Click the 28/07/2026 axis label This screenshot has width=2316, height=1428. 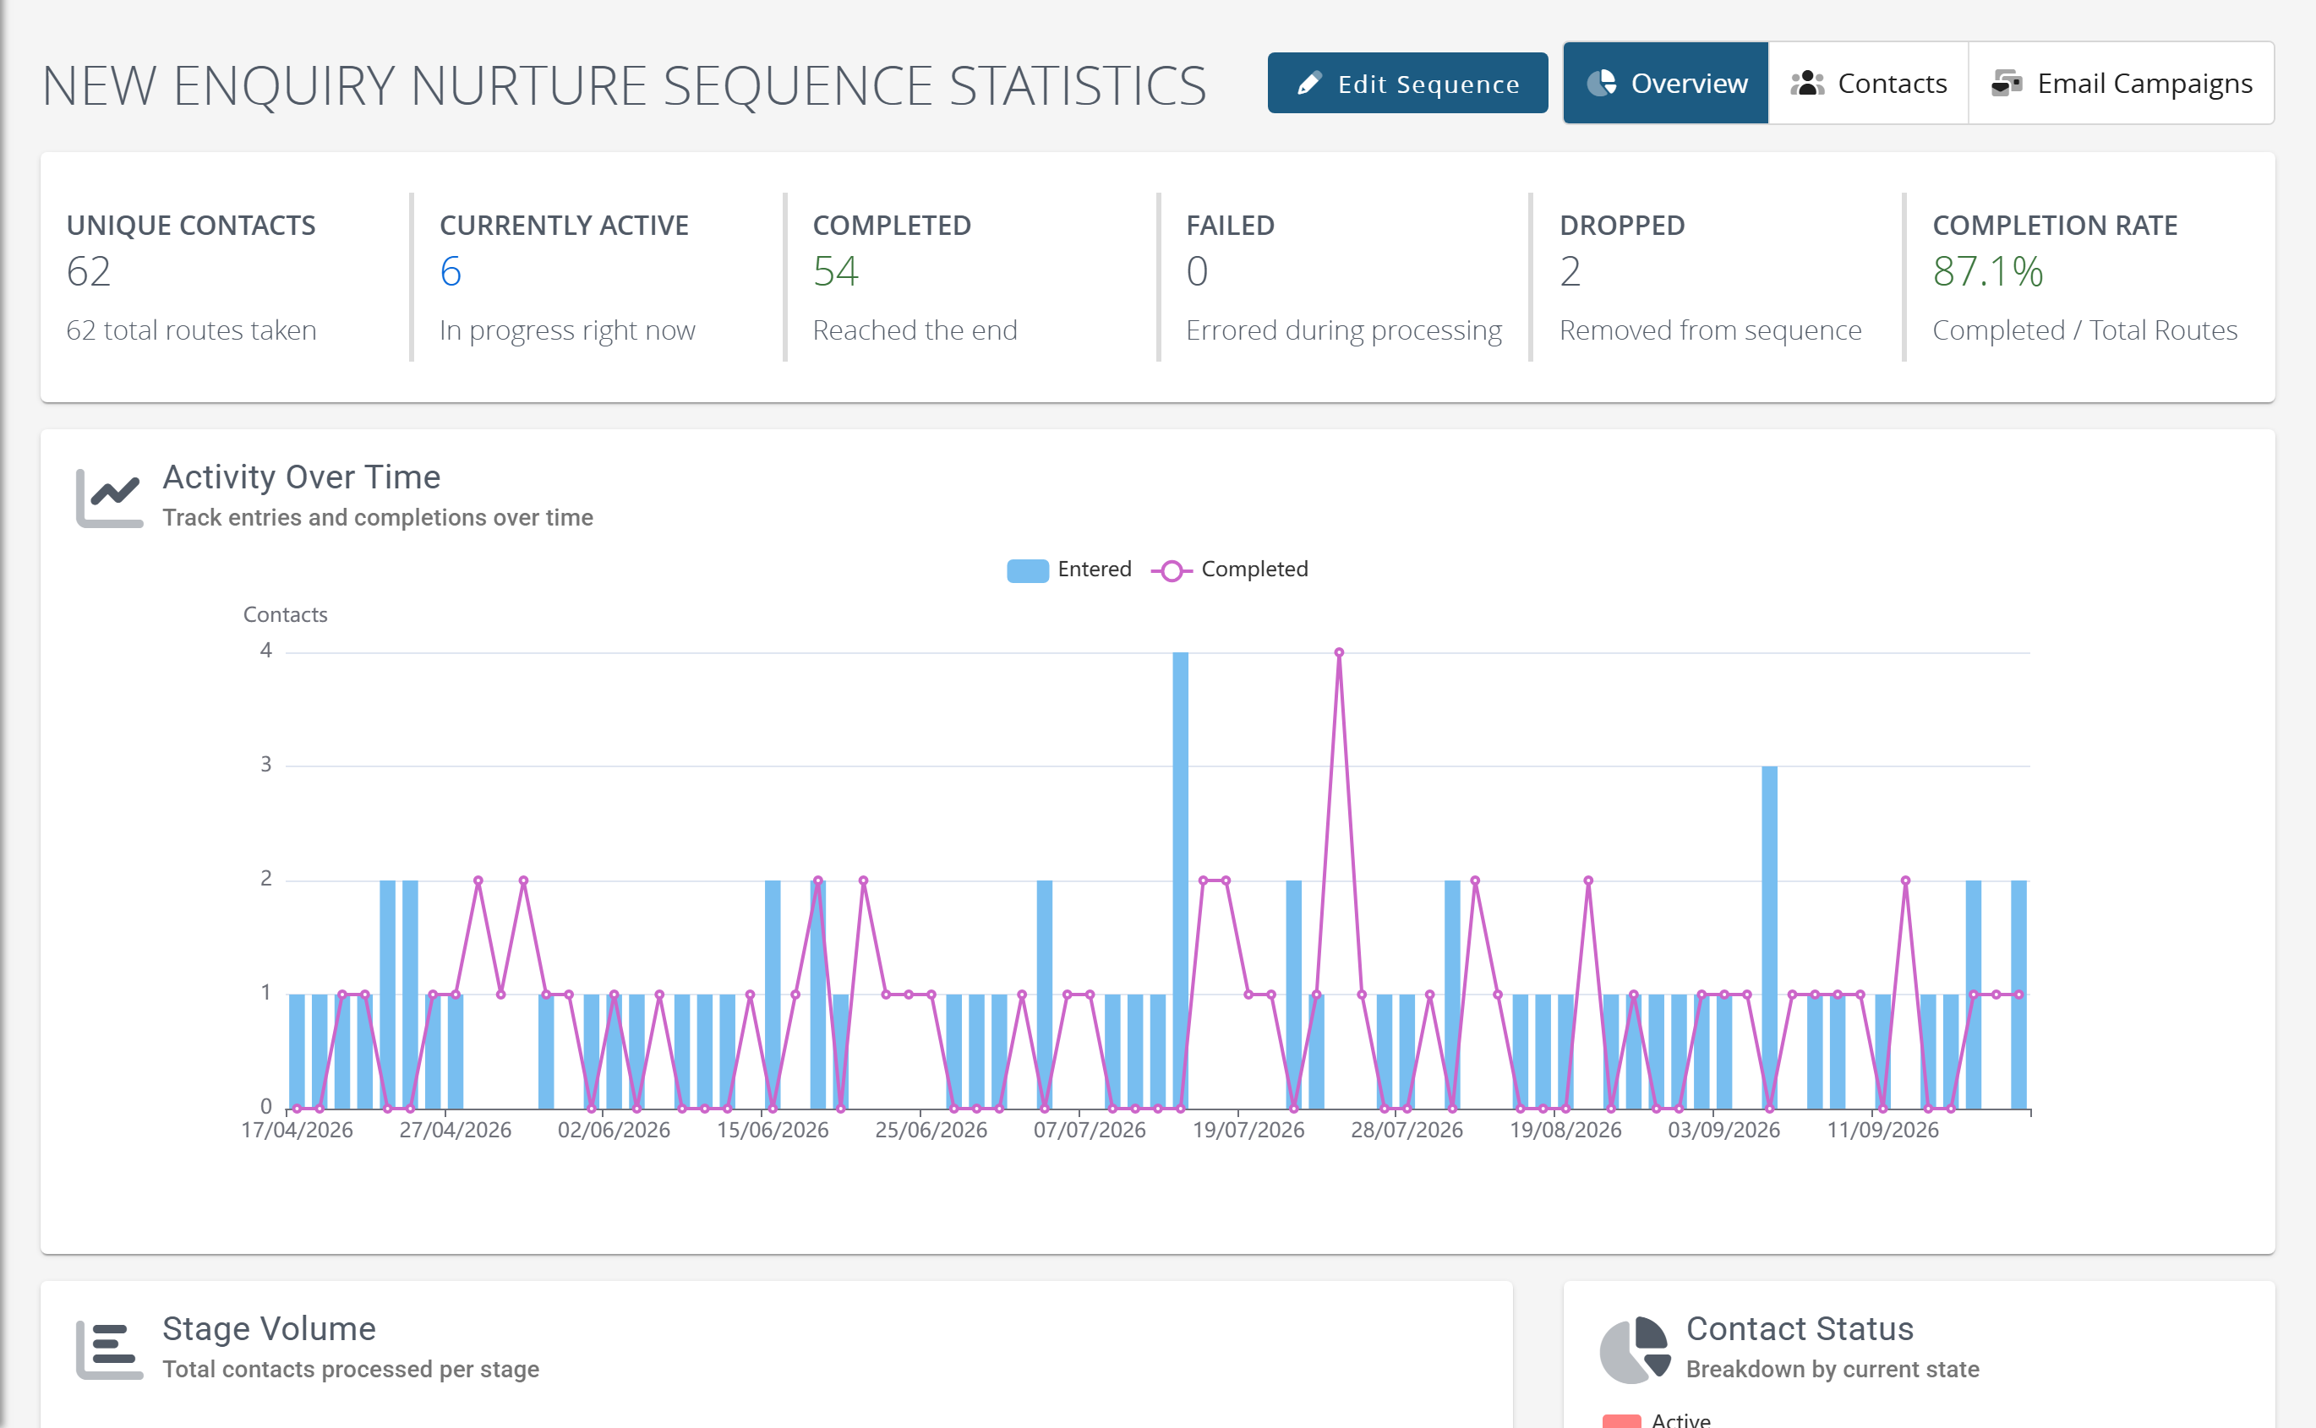1407,1131
